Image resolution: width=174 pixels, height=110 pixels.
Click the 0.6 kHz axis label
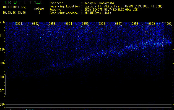(2, 105)
